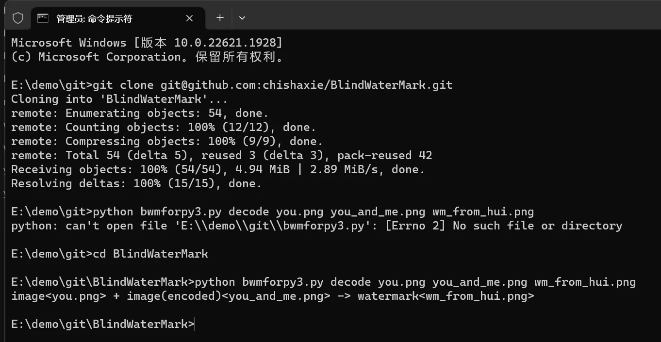This screenshot has width=661, height=342.
Task: Click the 'cd BlindWaterMark' command line
Action: coord(110,254)
